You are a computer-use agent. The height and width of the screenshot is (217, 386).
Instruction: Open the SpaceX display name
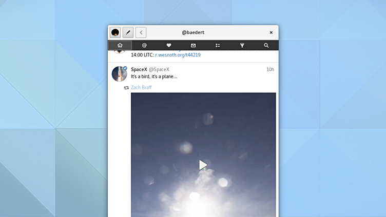coord(139,69)
